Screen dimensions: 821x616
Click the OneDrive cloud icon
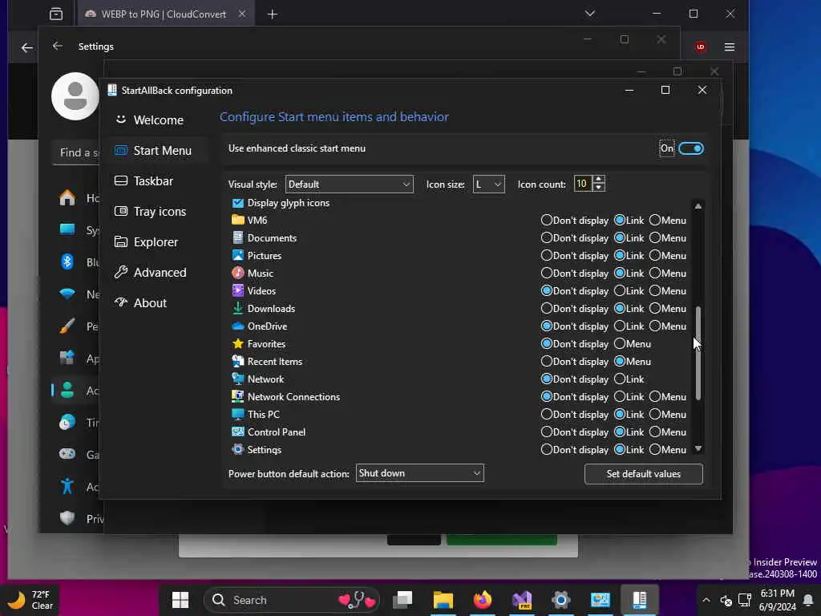237,326
